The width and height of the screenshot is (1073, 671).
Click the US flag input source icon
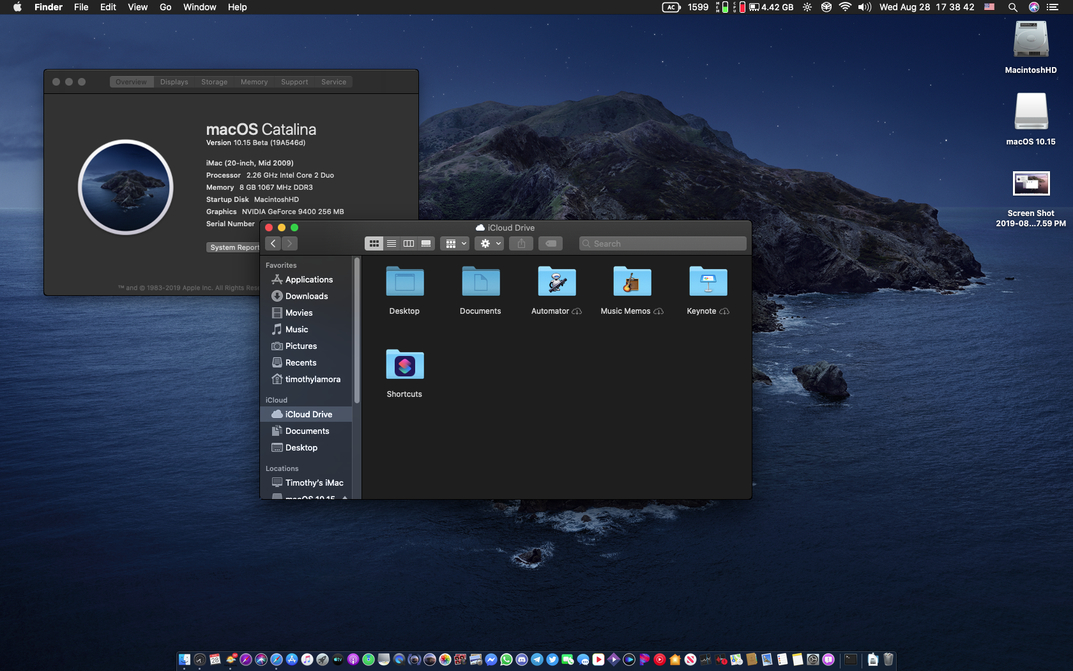989,7
